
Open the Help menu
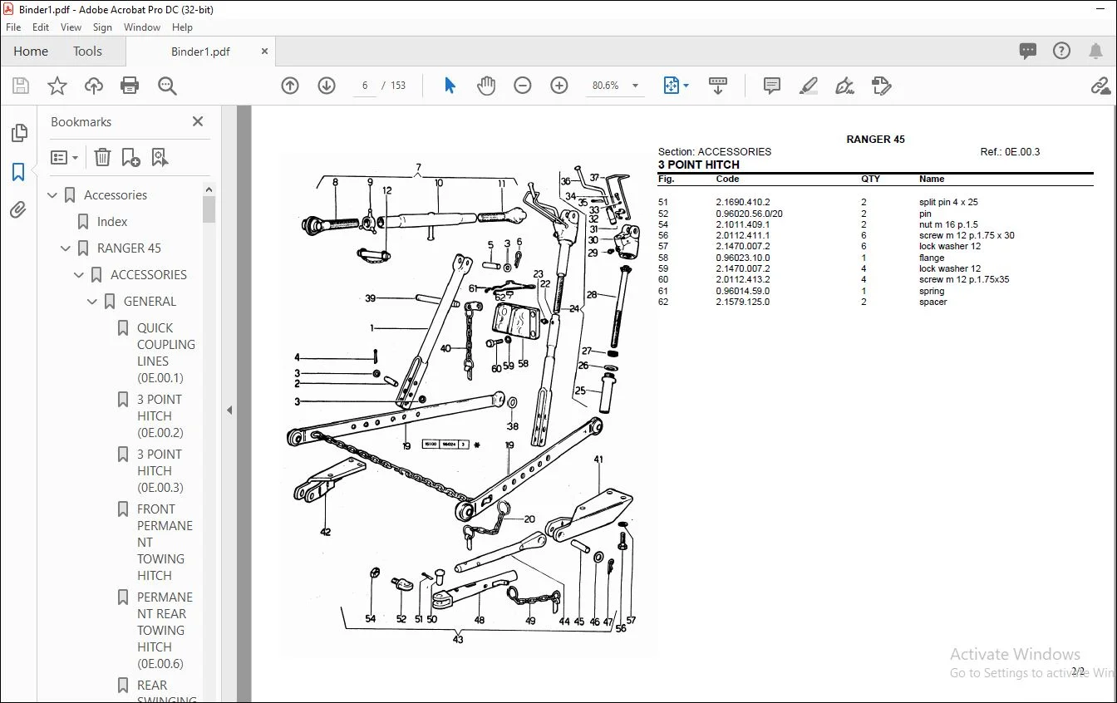[x=182, y=27]
